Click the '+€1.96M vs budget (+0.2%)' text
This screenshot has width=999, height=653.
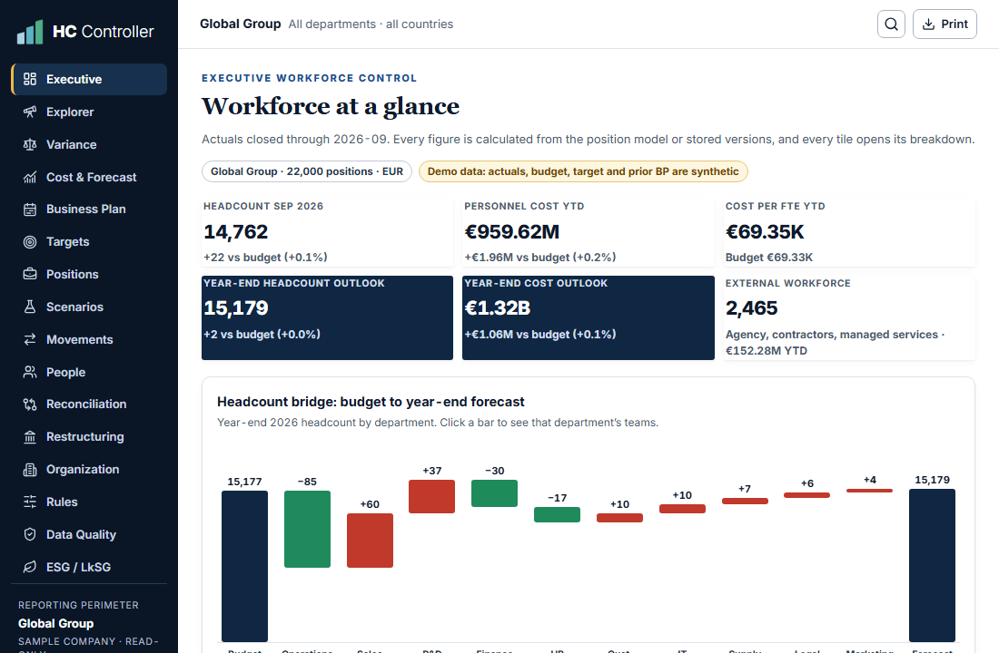point(539,258)
